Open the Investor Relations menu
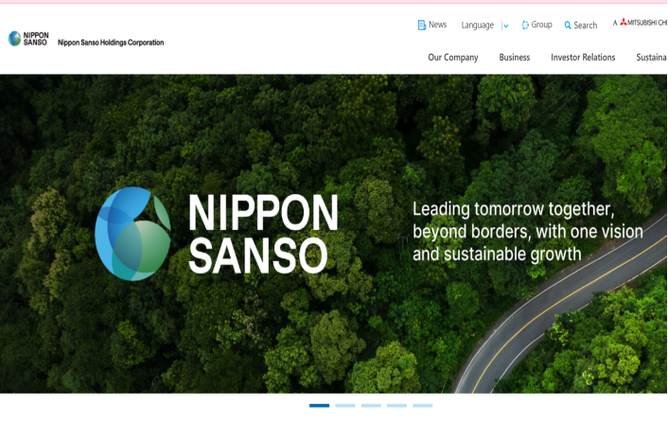Screen dimensions: 668x423 [x=583, y=58]
